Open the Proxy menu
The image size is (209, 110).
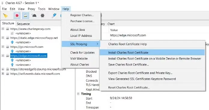(x=31, y=9)
